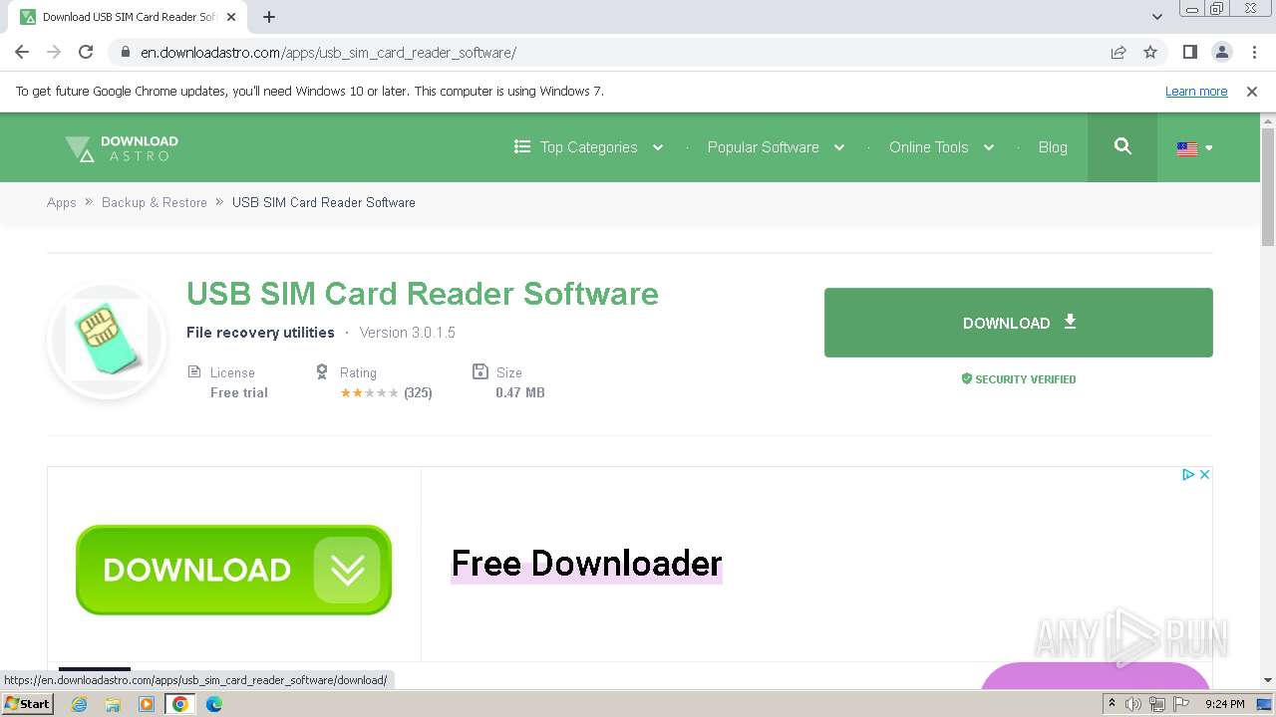Click the AdChoices triangle icon
Image resolution: width=1276 pixels, height=717 pixels.
click(1188, 475)
